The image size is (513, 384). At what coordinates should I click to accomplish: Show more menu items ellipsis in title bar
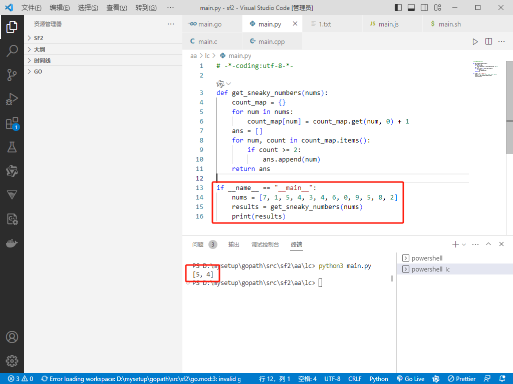(170, 7)
